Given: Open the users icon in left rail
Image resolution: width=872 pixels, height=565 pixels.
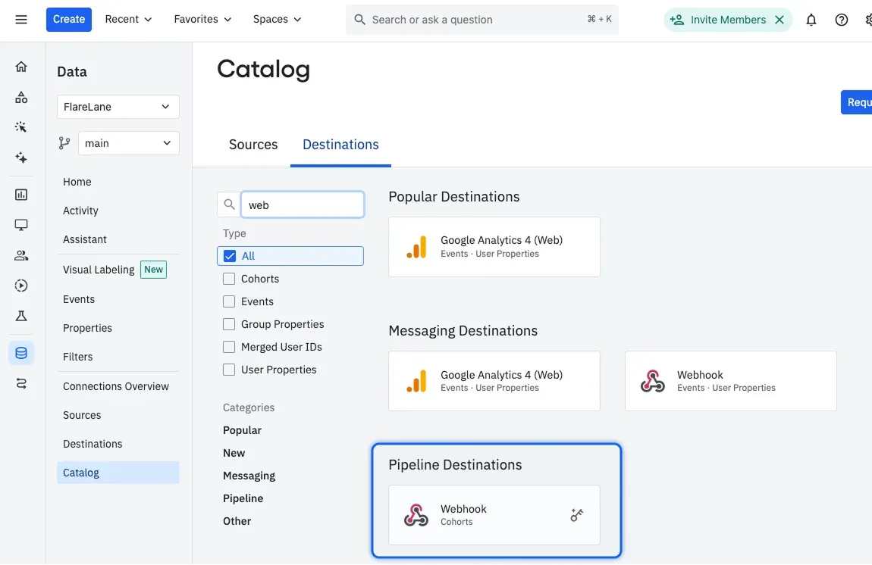Looking at the screenshot, I should pos(21,255).
